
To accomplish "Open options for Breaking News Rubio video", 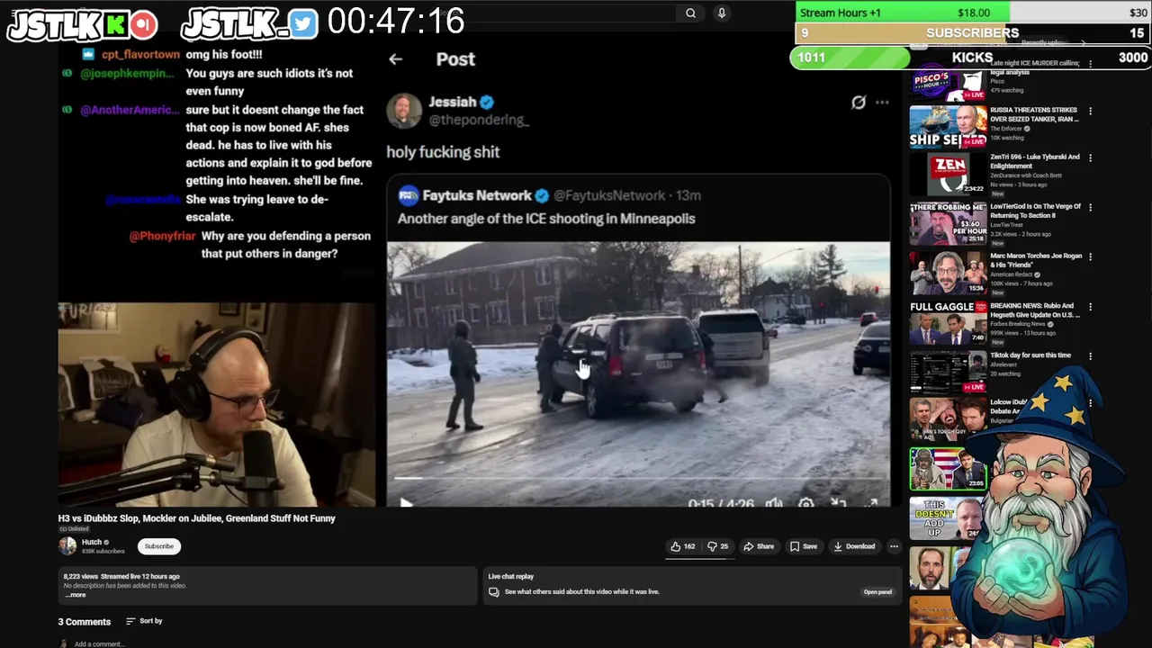I will click(1090, 307).
